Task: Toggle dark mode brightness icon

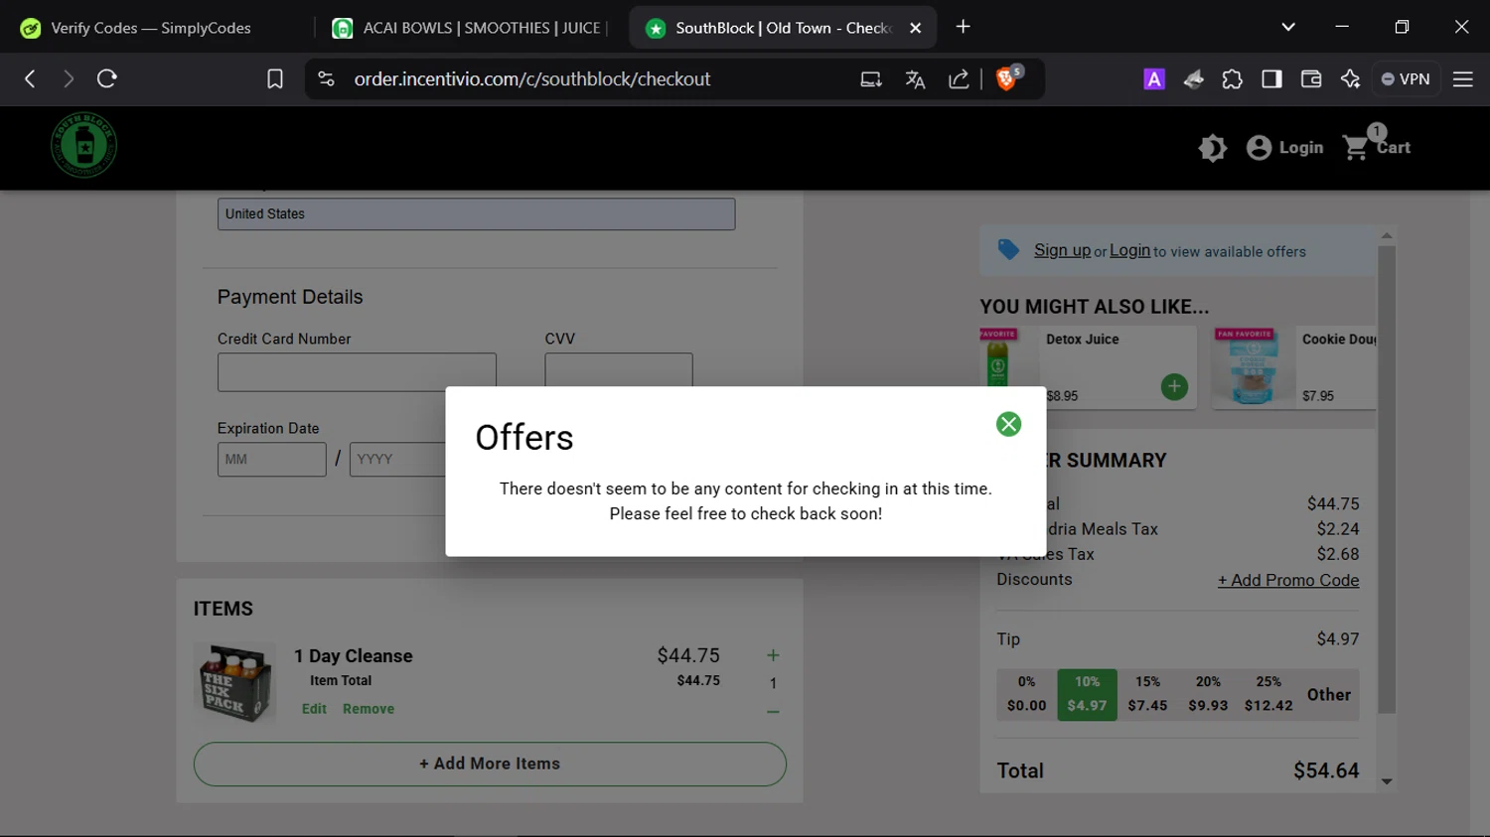Action: pyautogui.click(x=1212, y=148)
